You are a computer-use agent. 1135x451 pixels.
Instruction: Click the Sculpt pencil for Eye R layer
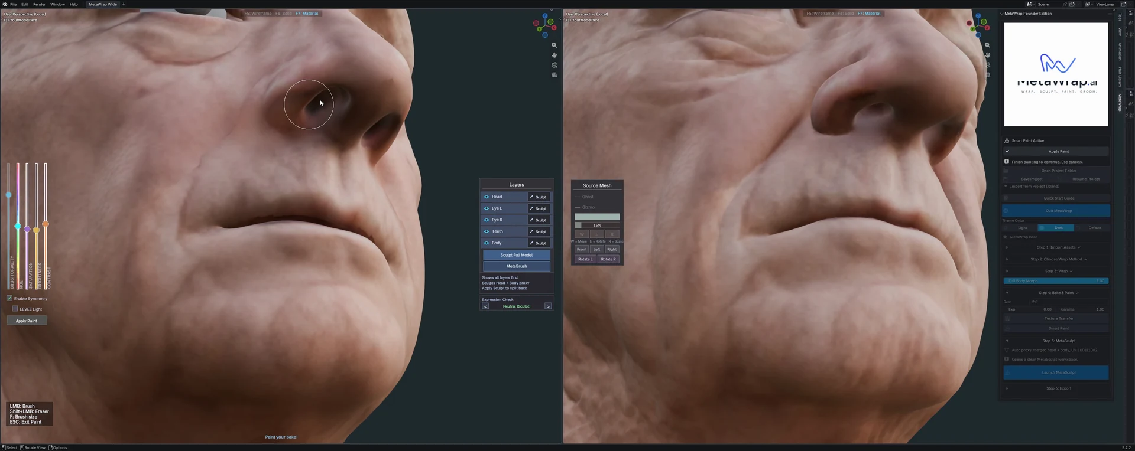pos(539,220)
